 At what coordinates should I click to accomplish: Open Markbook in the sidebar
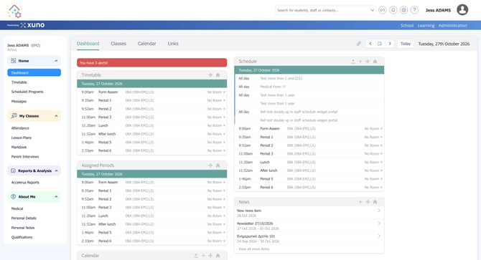coord(19,147)
